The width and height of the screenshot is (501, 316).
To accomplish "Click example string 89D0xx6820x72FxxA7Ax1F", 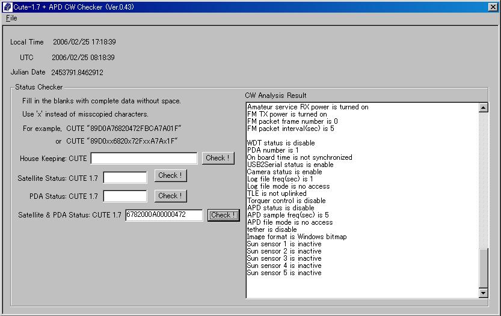I will (x=133, y=141).
